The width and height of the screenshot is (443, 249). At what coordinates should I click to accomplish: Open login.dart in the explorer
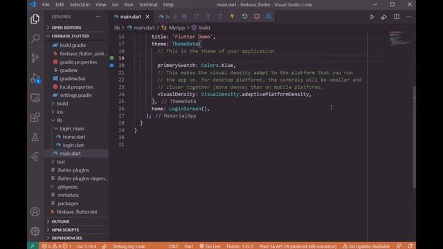click(73, 145)
